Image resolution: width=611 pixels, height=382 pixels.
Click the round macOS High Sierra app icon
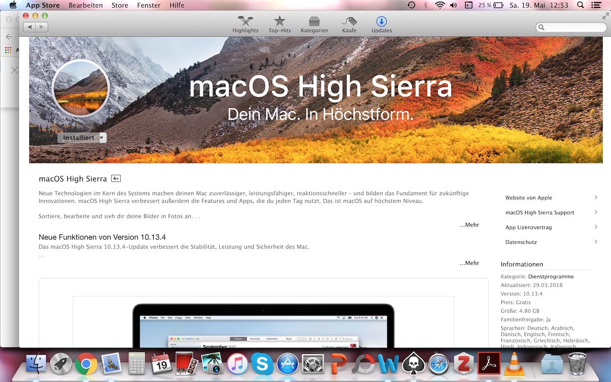[80, 89]
